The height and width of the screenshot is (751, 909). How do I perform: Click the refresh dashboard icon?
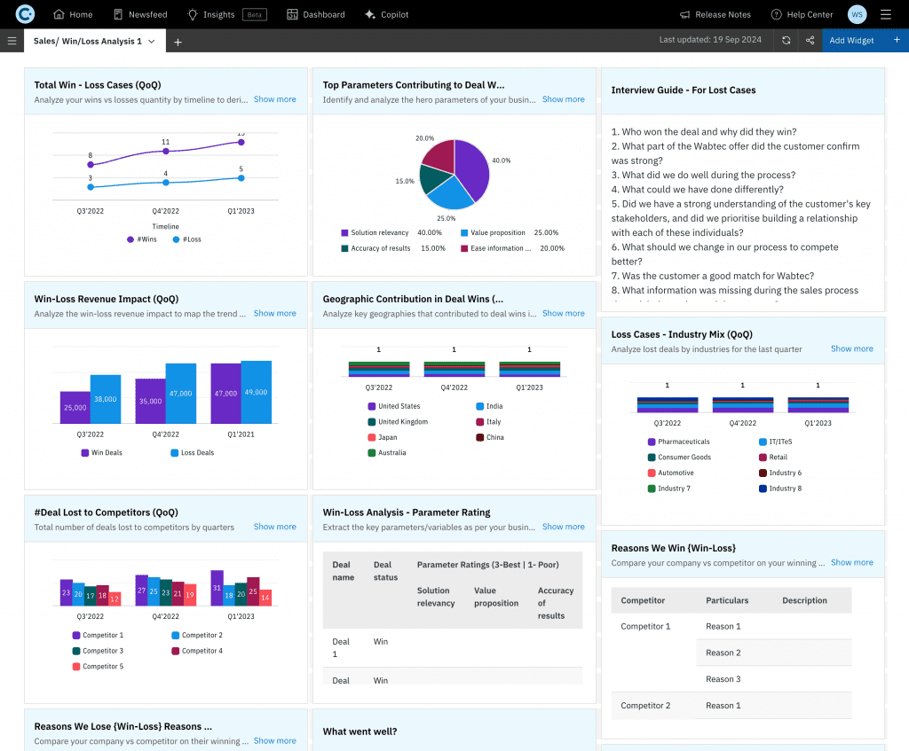point(786,41)
